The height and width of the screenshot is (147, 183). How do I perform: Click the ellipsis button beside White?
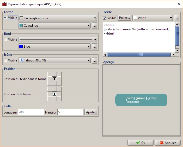pos(176,18)
